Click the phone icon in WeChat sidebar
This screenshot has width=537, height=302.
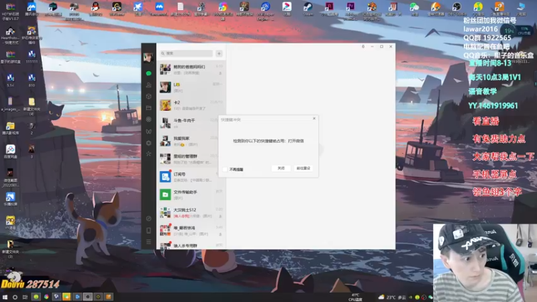pos(148,230)
